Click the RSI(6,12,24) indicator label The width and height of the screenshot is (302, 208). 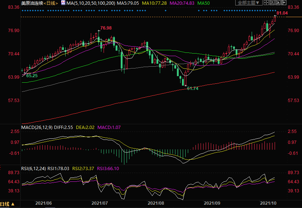33,168
